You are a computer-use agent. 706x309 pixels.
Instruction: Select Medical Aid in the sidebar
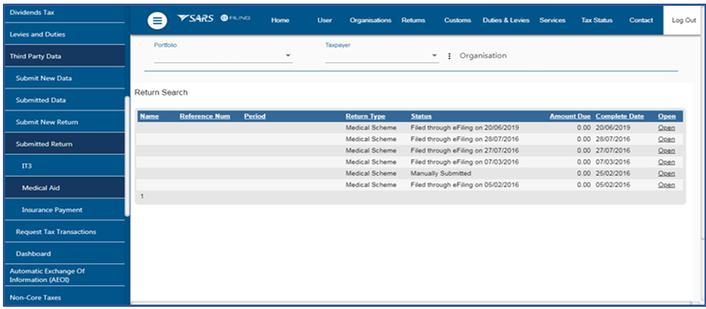[41, 188]
